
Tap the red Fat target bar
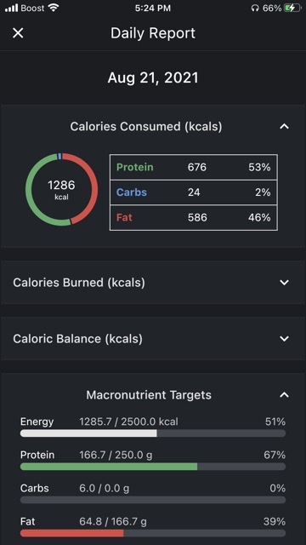tap(153, 533)
